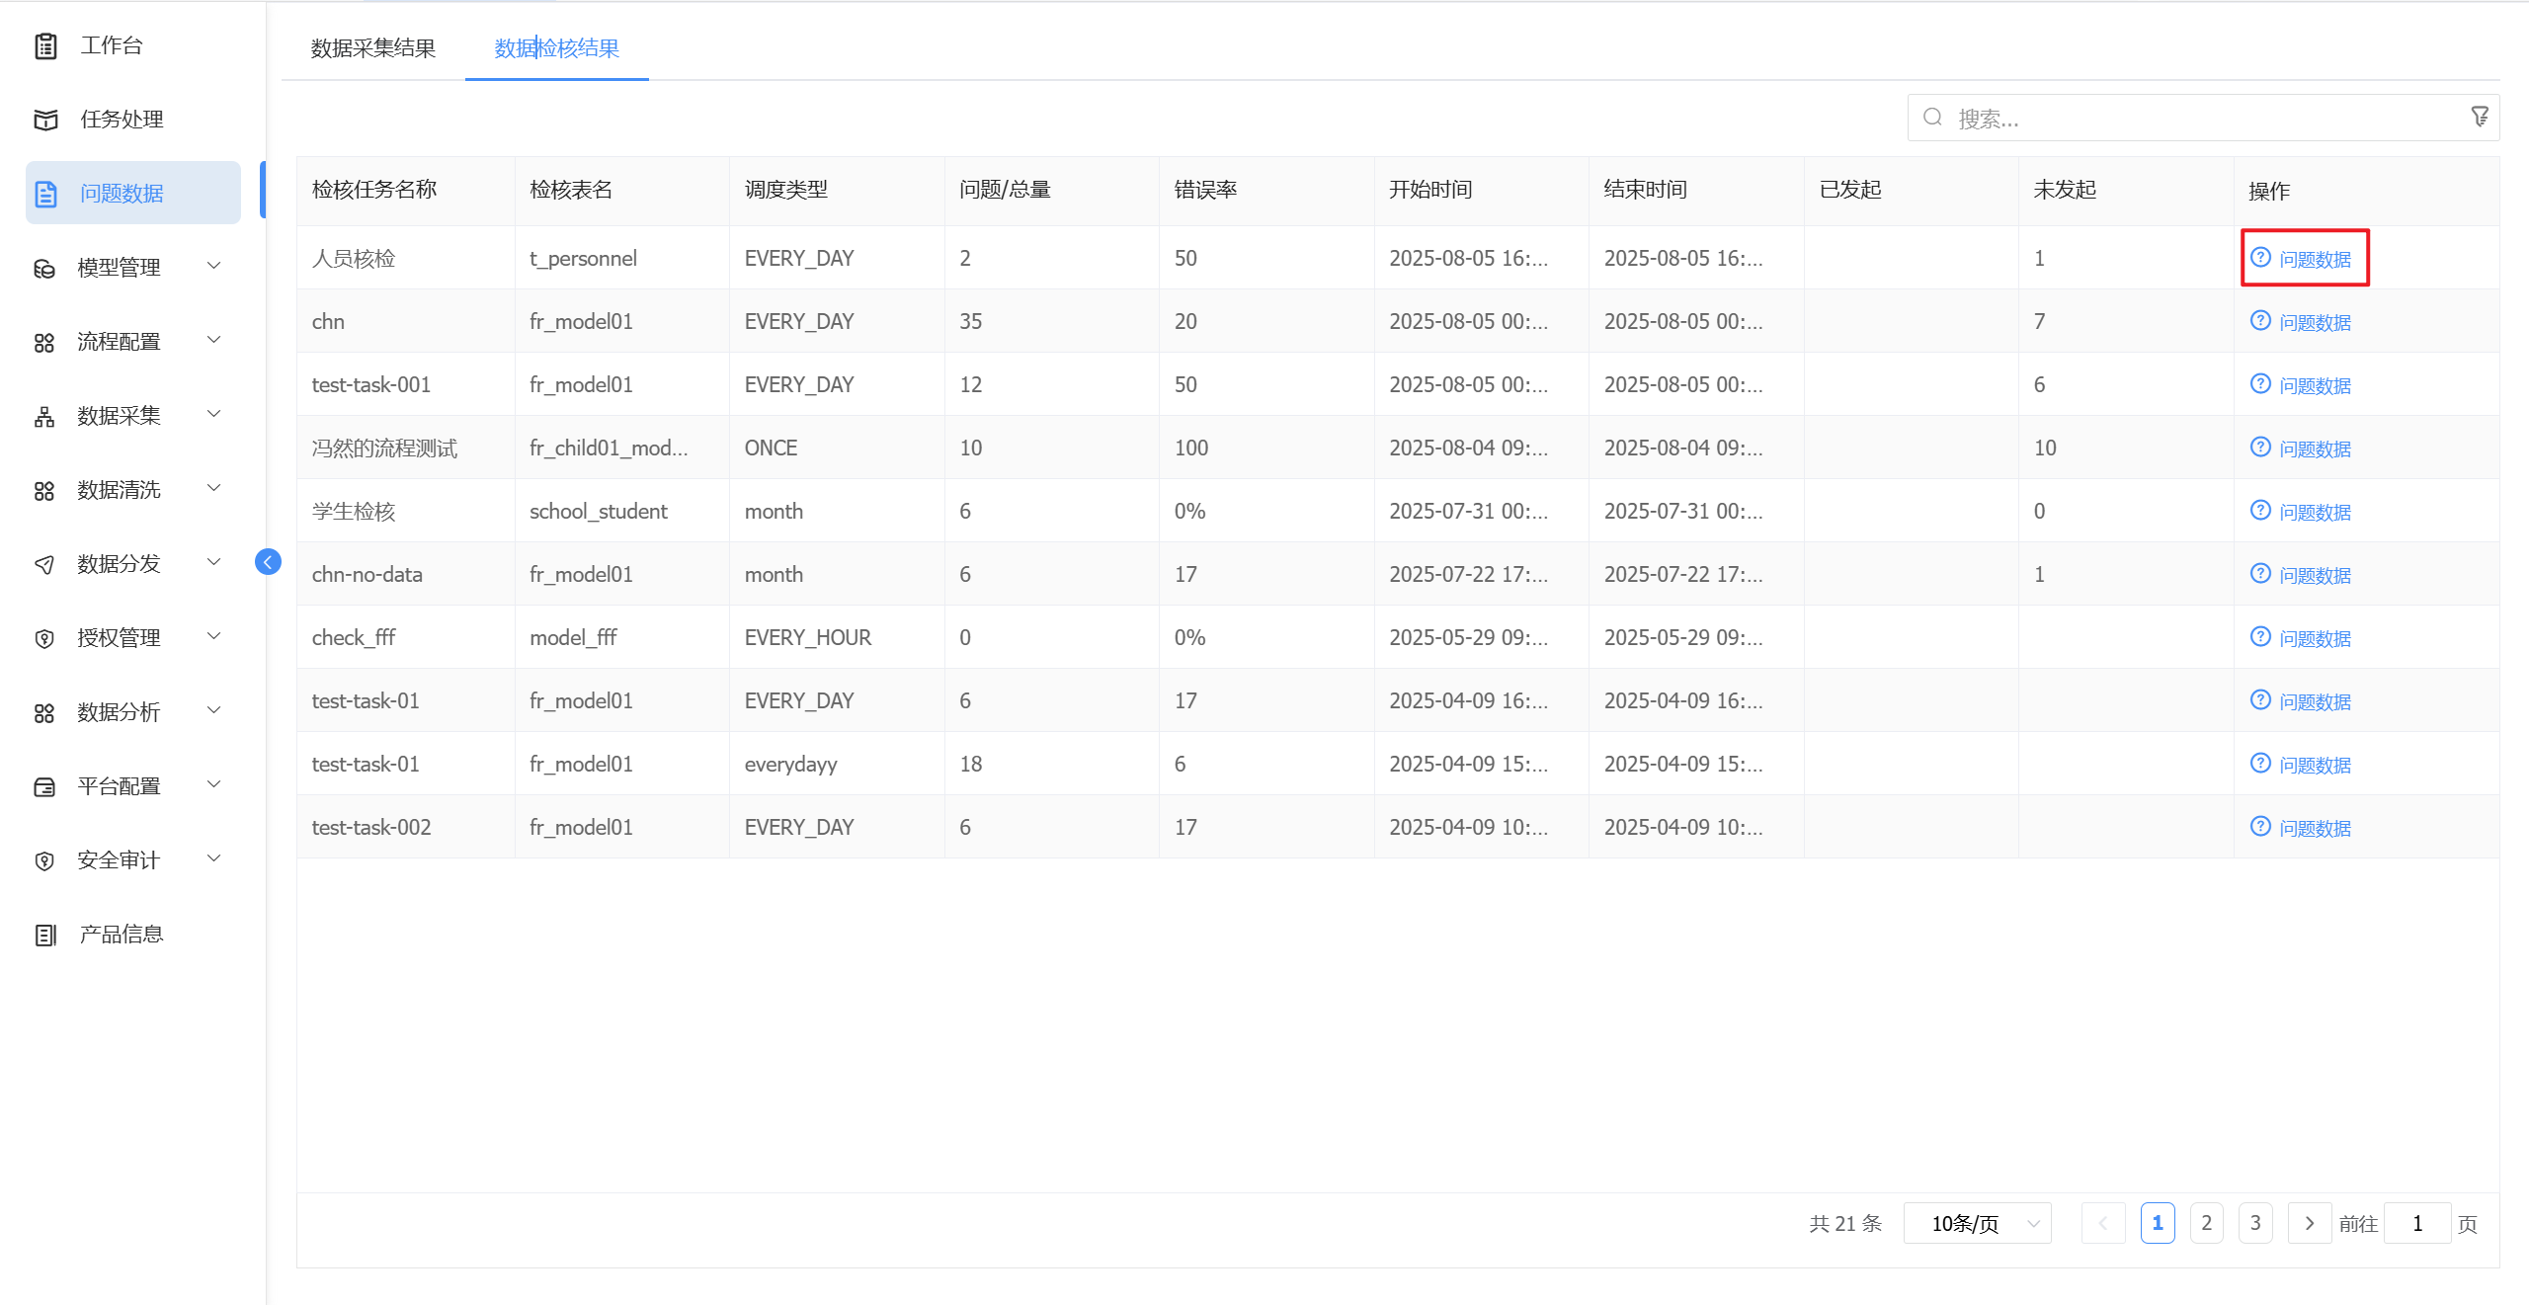
Task: Click the 安全审计 shield icon
Action: (x=44, y=860)
